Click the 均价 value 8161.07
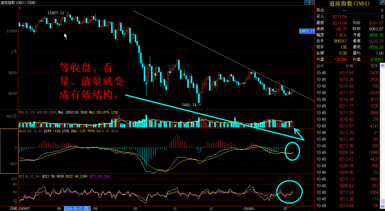 [376, 23]
